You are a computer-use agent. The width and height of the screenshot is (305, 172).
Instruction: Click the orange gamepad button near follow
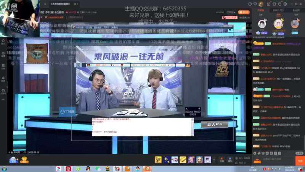pyautogui.click(x=244, y=12)
